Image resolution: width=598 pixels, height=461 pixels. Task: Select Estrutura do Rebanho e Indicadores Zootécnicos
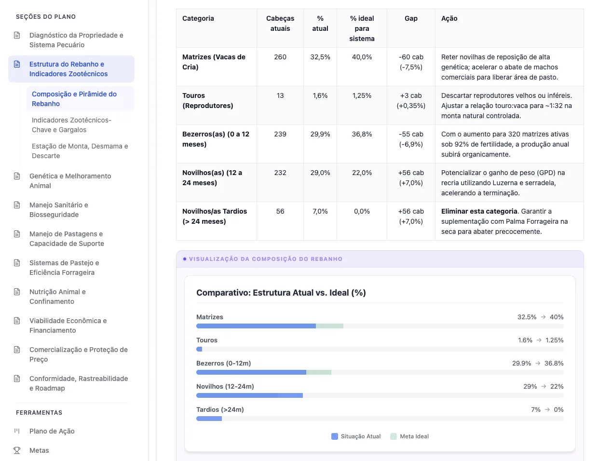71,69
